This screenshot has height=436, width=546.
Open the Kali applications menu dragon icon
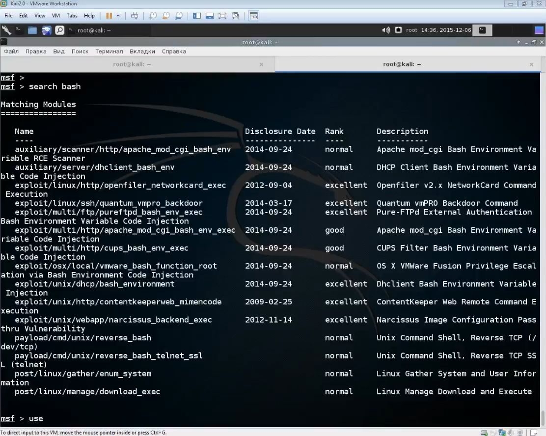tap(6, 30)
